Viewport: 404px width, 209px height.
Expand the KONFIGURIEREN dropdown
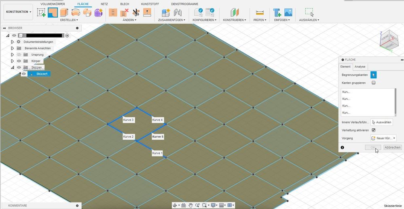tap(204, 20)
